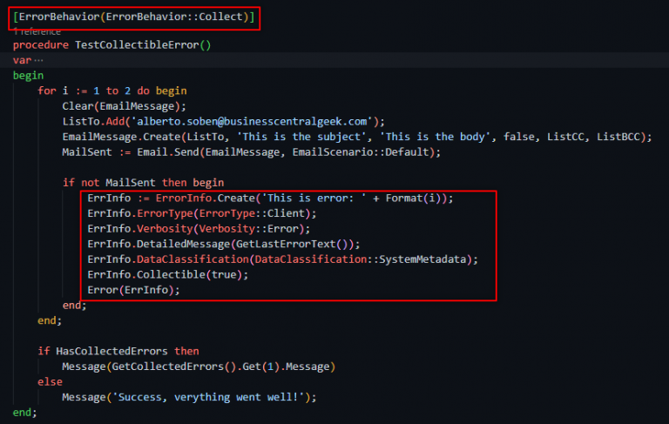Click on Clear(EmailMessage) statement
Viewport: 669px width, 424px height.
click(x=125, y=106)
